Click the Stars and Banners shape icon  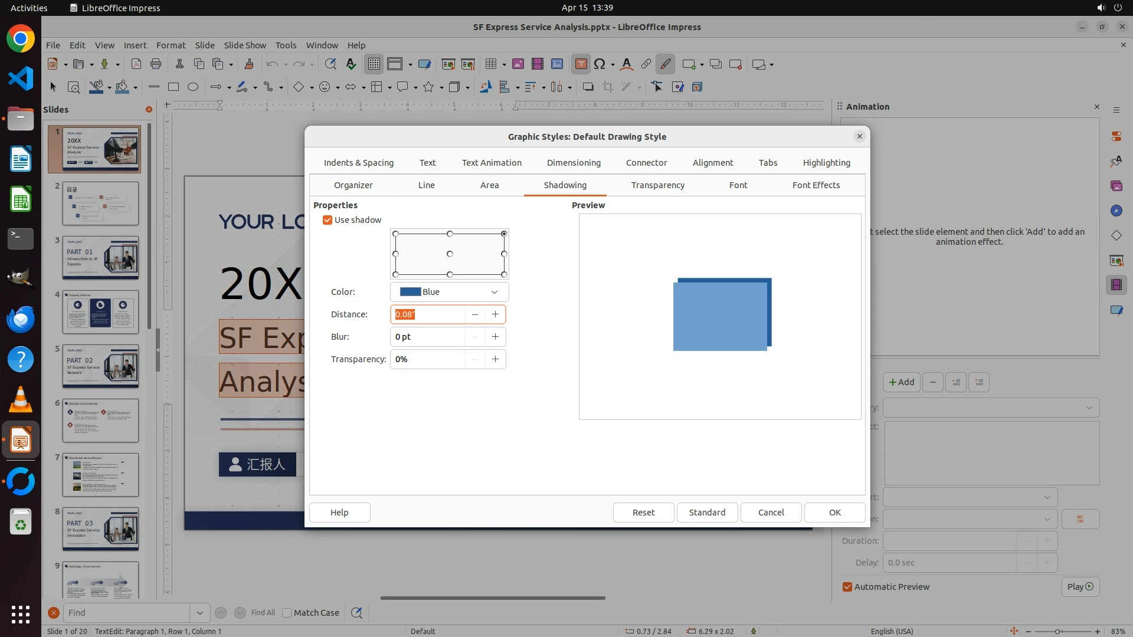(429, 87)
